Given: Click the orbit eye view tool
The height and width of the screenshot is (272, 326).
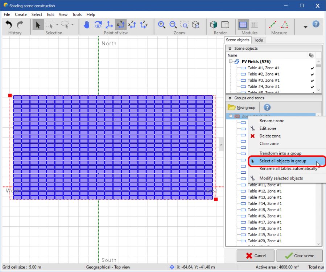Looking at the screenshot, I should 98,25.
